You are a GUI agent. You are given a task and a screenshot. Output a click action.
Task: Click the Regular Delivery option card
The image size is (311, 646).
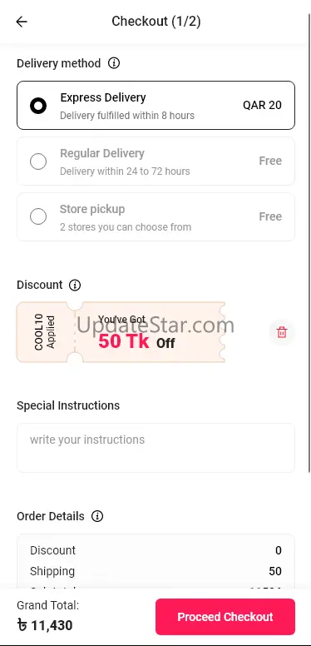click(155, 161)
